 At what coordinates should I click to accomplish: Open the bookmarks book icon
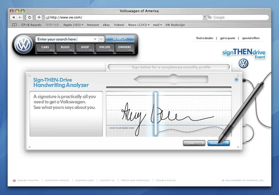point(14,25)
